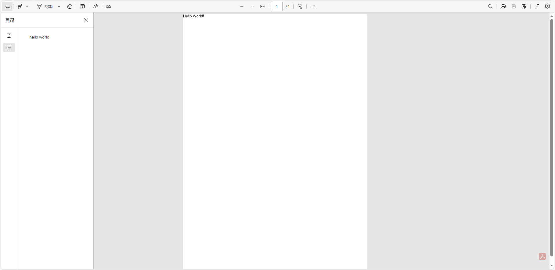Click the save as icon with pencil
555x270 pixels.
(x=524, y=6)
